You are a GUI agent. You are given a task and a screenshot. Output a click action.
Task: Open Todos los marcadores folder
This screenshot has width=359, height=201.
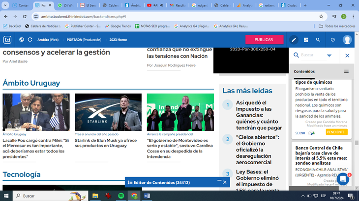click(x=337, y=26)
